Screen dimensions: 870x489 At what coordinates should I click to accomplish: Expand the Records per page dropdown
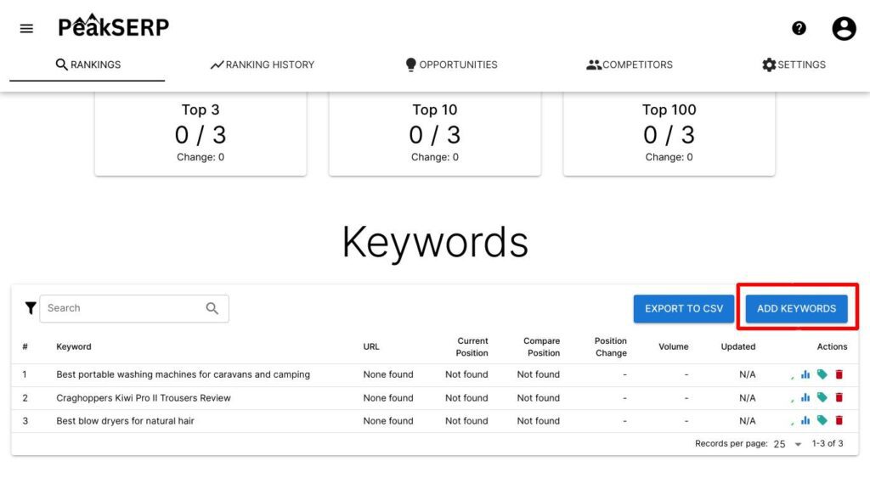tap(788, 444)
